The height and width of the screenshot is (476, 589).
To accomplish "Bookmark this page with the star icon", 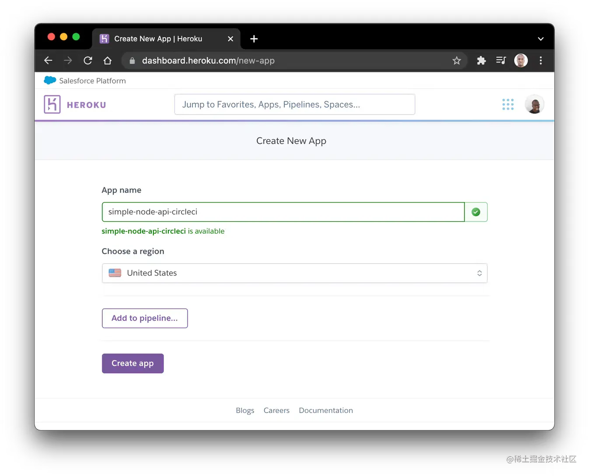I will [x=457, y=60].
